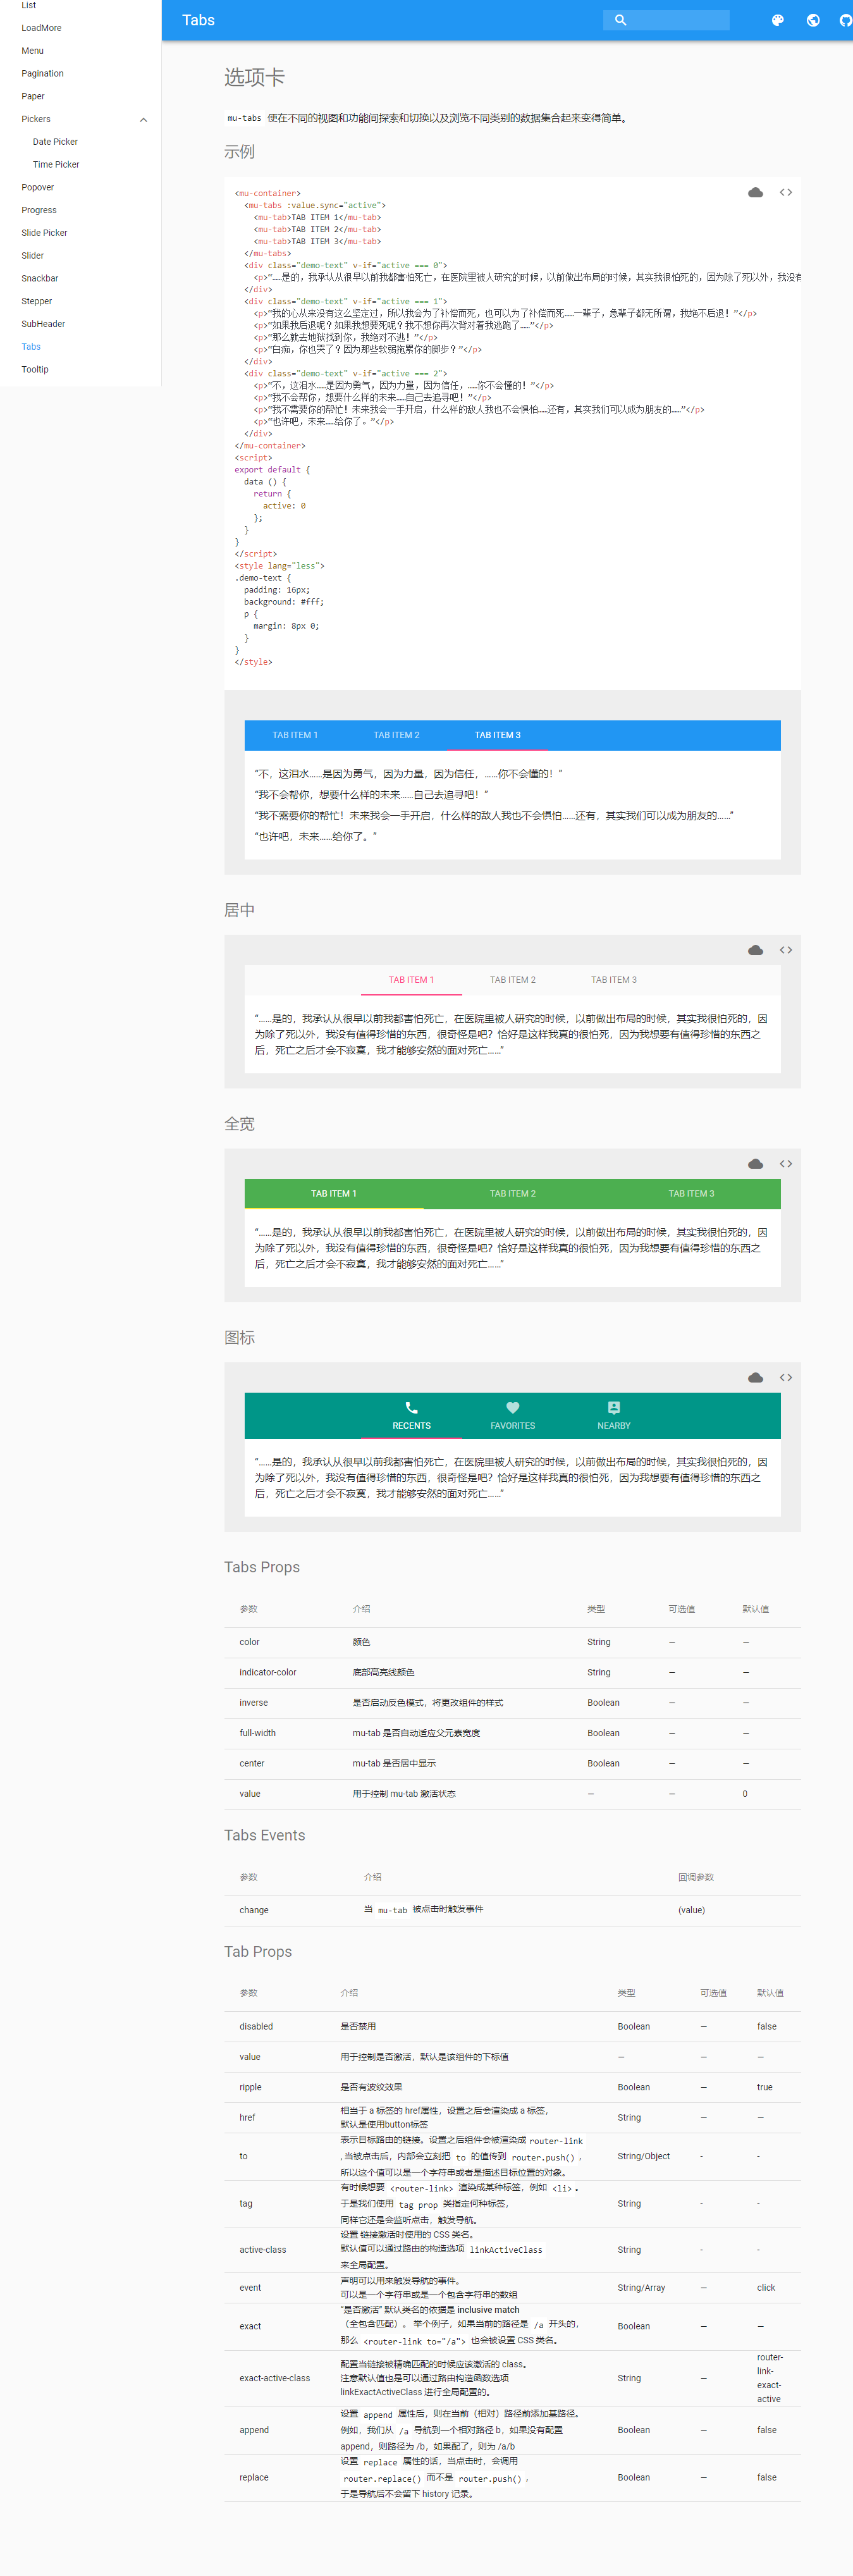
Task: Open the GitHub icon in header
Action: coord(846,20)
